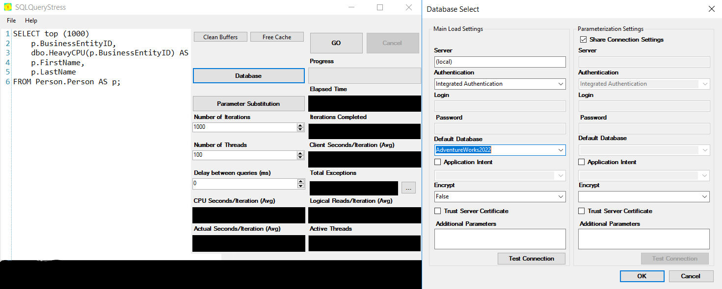This screenshot has width=722, height=289.
Task: Maximize the SQLQueryStress window
Action: pos(380,7)
